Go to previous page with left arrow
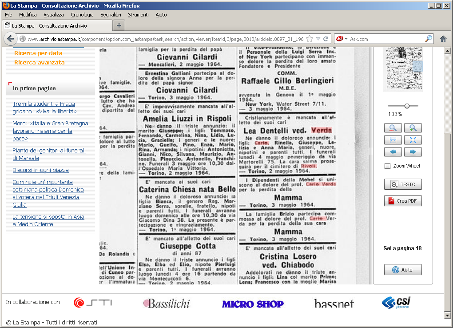453x328 pixels. [x=393, y=152]
